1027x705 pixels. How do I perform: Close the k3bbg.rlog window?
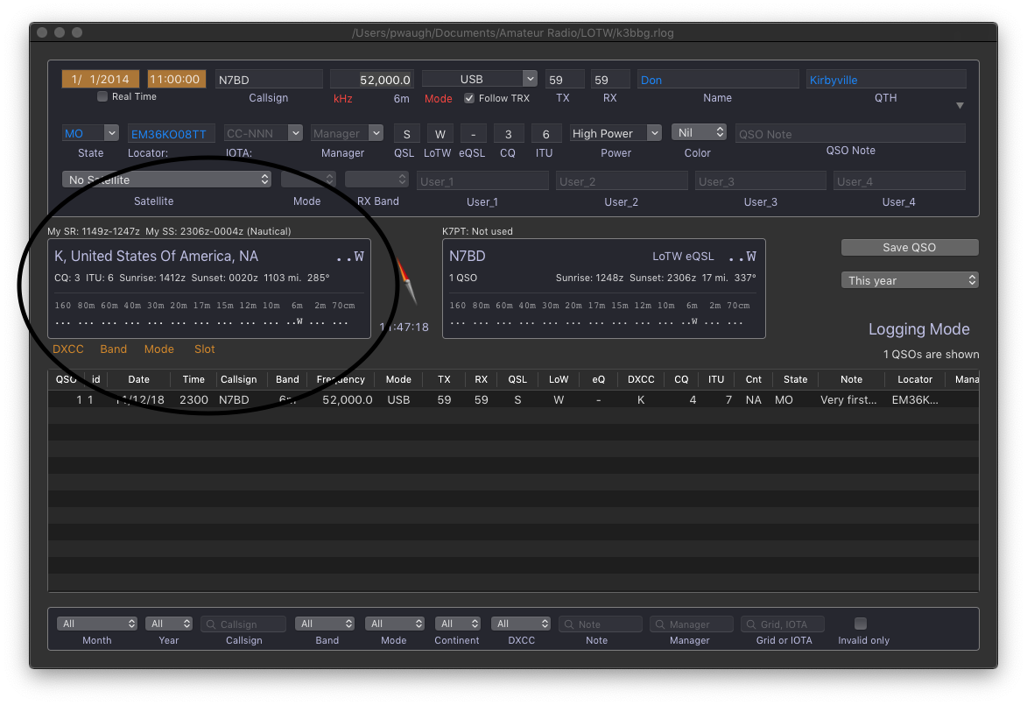click(43, 32)
